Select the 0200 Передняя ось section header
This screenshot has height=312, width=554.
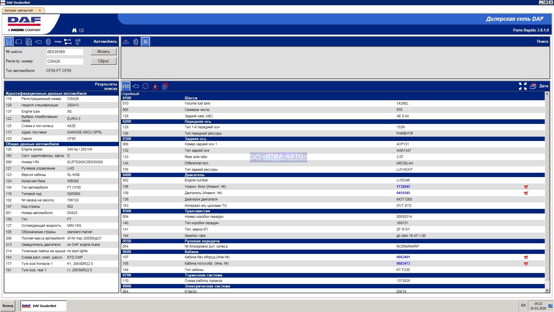(333, 122)
